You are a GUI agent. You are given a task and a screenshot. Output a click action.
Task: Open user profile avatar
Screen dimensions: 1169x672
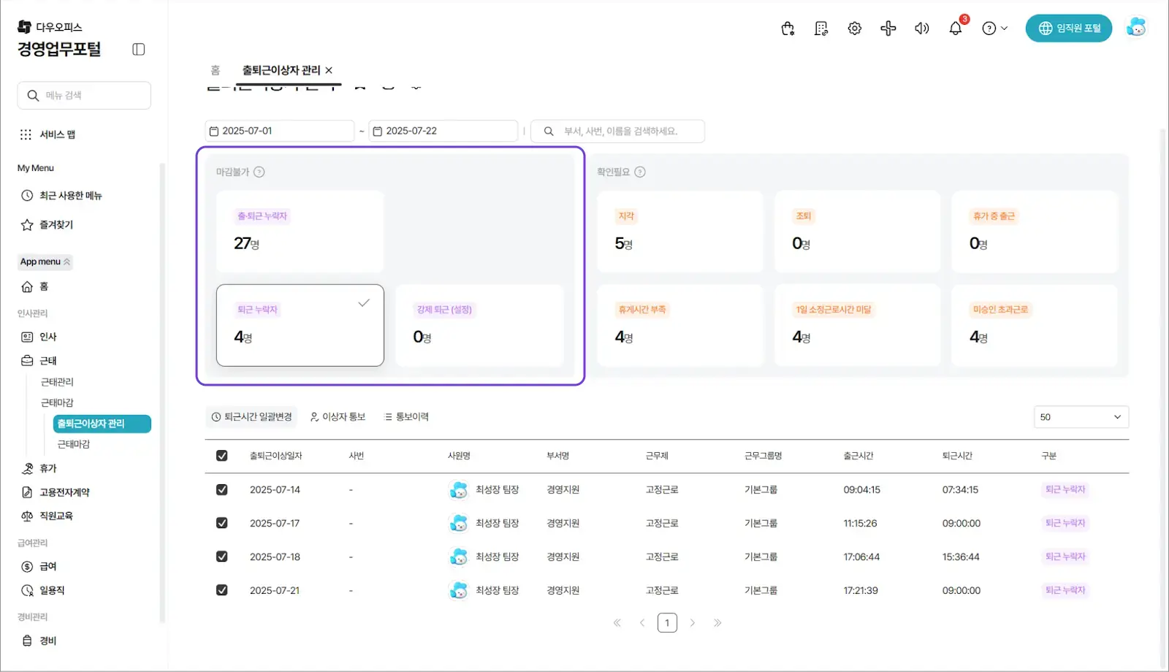coord(1136,28)
